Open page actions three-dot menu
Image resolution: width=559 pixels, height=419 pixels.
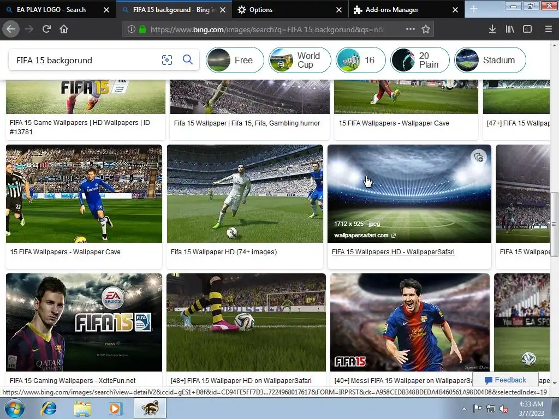(x=411, y=29)
